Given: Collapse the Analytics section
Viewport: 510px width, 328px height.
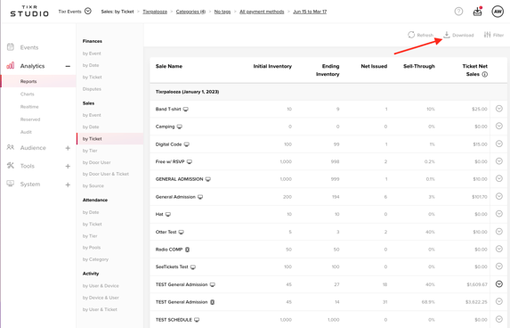Looking at the screenshot, I should tap(68, 66).
